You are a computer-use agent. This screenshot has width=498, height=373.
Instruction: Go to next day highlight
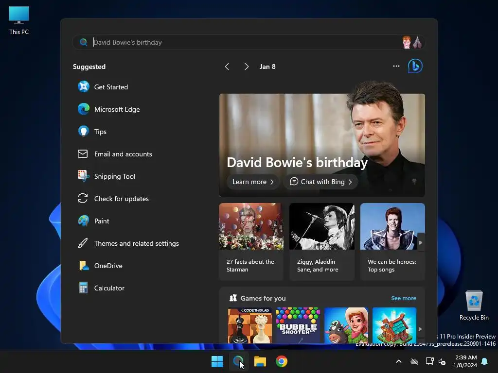[x=246, y=66]
